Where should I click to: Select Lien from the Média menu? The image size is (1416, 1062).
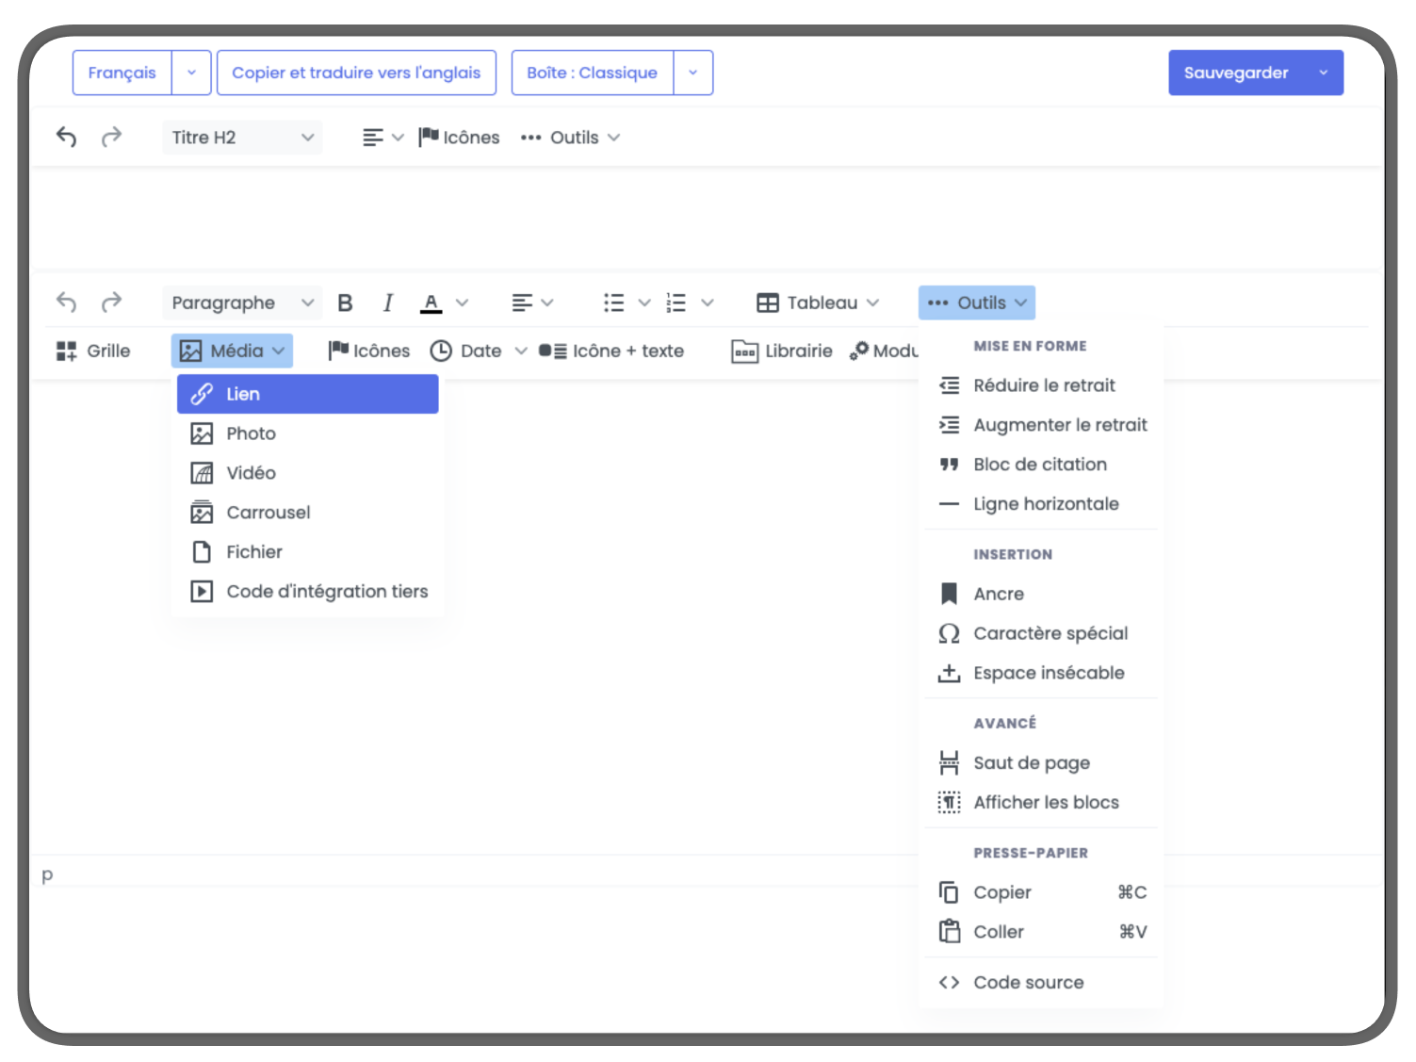(x=307, y=394)
